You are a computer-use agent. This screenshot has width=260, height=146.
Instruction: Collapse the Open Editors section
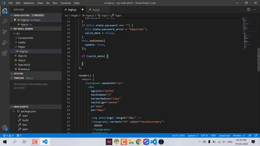point(36,15)
